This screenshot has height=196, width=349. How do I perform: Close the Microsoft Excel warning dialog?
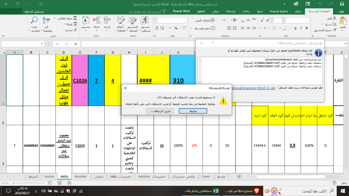coord(126,88)
